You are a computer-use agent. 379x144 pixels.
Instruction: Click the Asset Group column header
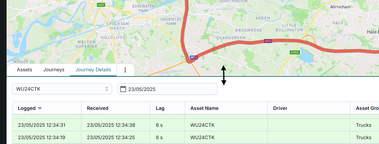[x=367, y=108]
